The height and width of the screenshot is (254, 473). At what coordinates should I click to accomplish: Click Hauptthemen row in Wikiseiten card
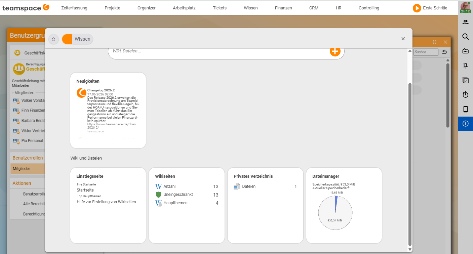tap(187, 203)
